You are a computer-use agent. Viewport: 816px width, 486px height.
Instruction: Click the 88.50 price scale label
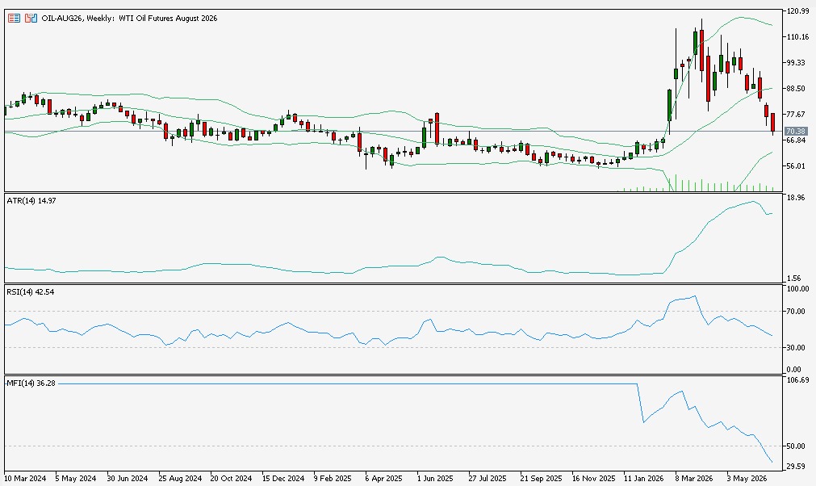point(796,89)
